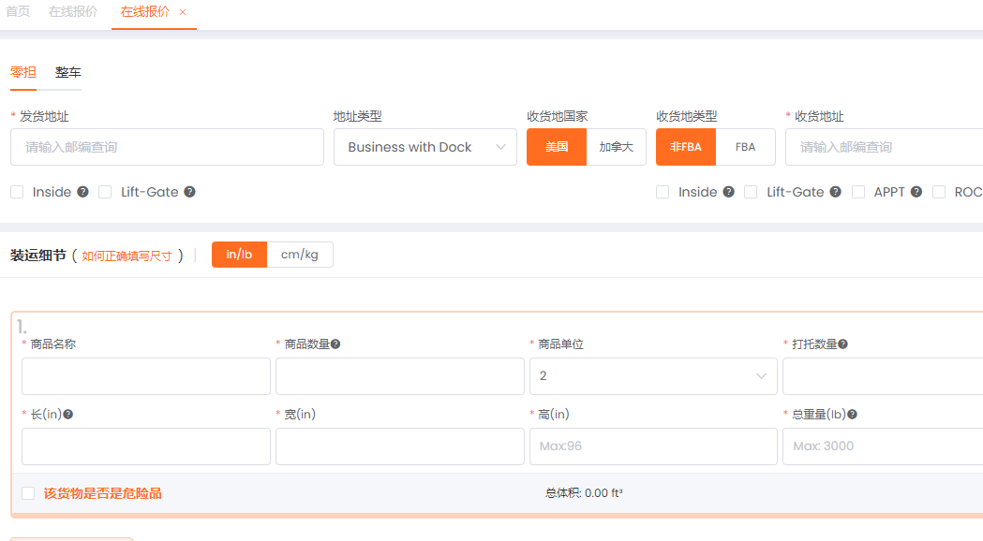Click the 发货地址 zip code input
This screenshot has height=541, width=983.
(x=167, y=147)
